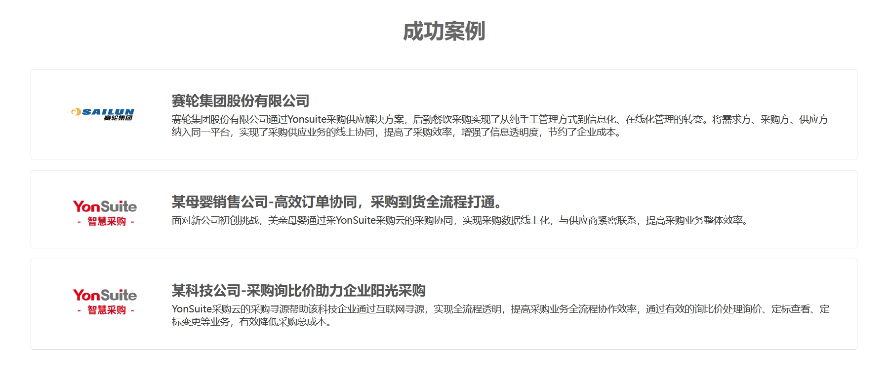
Task: Open the 某母婴销售公司-高效订单协同 case title
Action: (x=338, y=202)
